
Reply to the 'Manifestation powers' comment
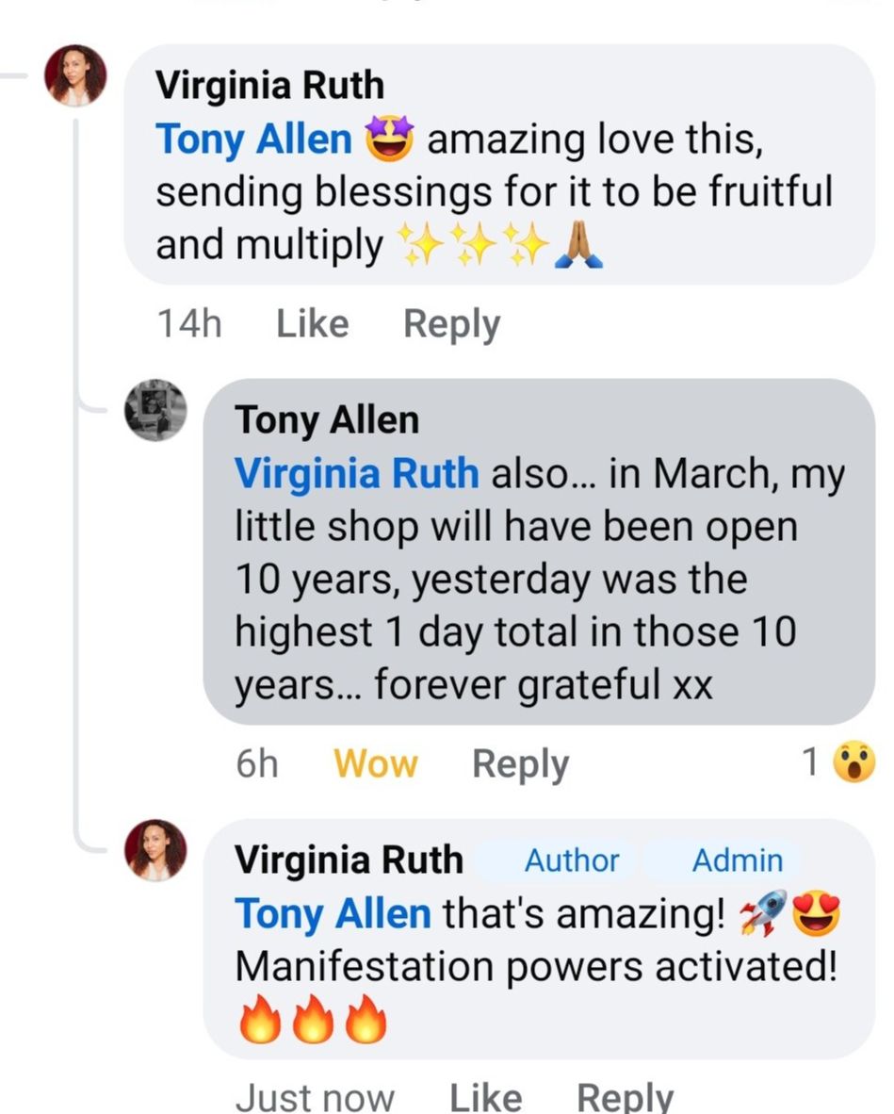pos(625,1097)
